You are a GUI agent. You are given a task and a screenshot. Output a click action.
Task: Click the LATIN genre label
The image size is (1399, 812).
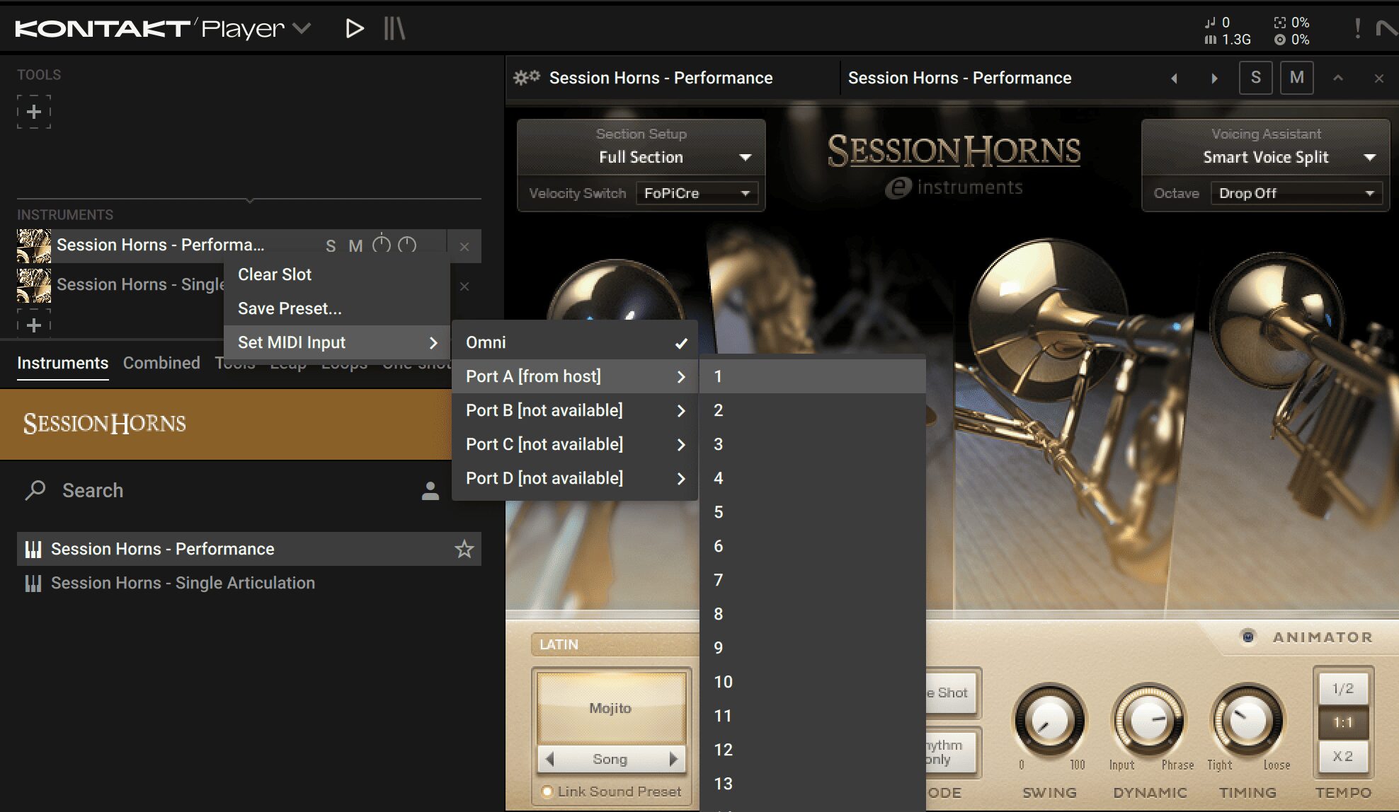coord(559,644)
